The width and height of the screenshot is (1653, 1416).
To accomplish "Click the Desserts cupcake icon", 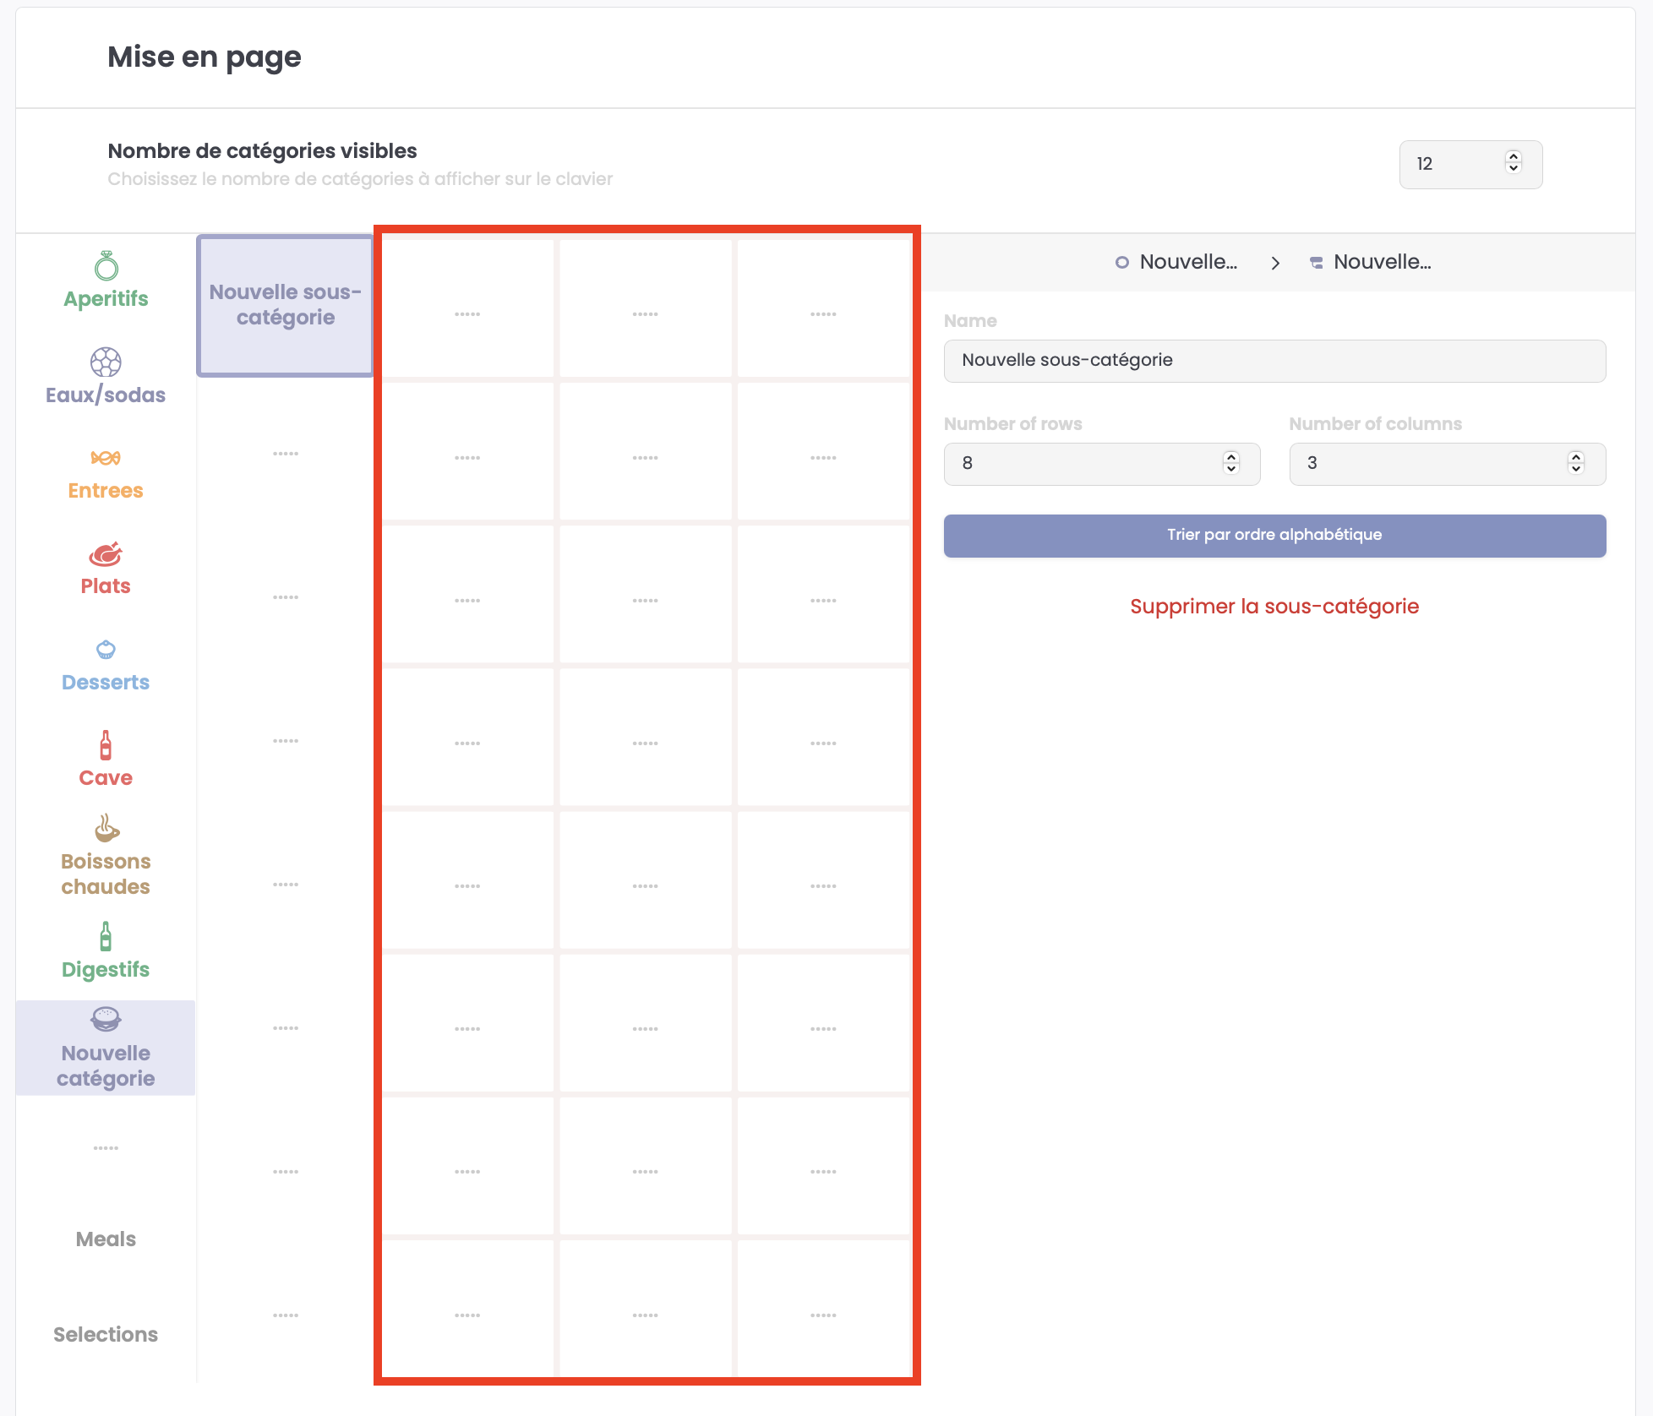I will click(x=106, y=650).
